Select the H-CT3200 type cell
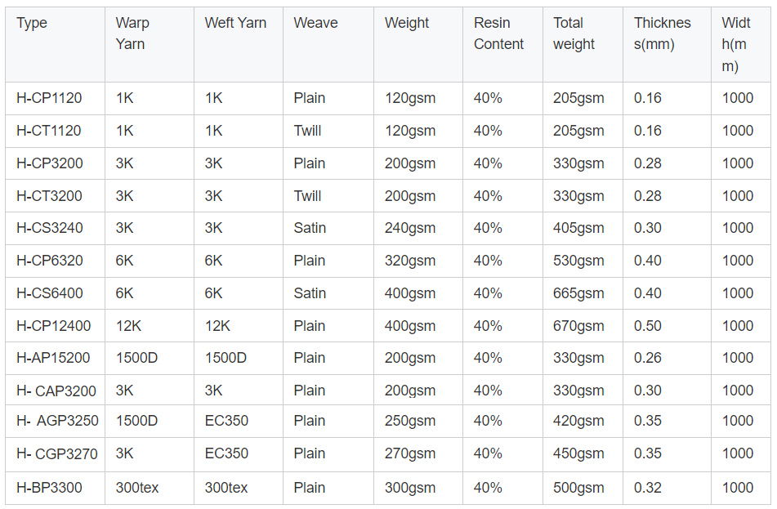Image resolution: width=777 pixels, height=509 pixels. pos(49,196)
